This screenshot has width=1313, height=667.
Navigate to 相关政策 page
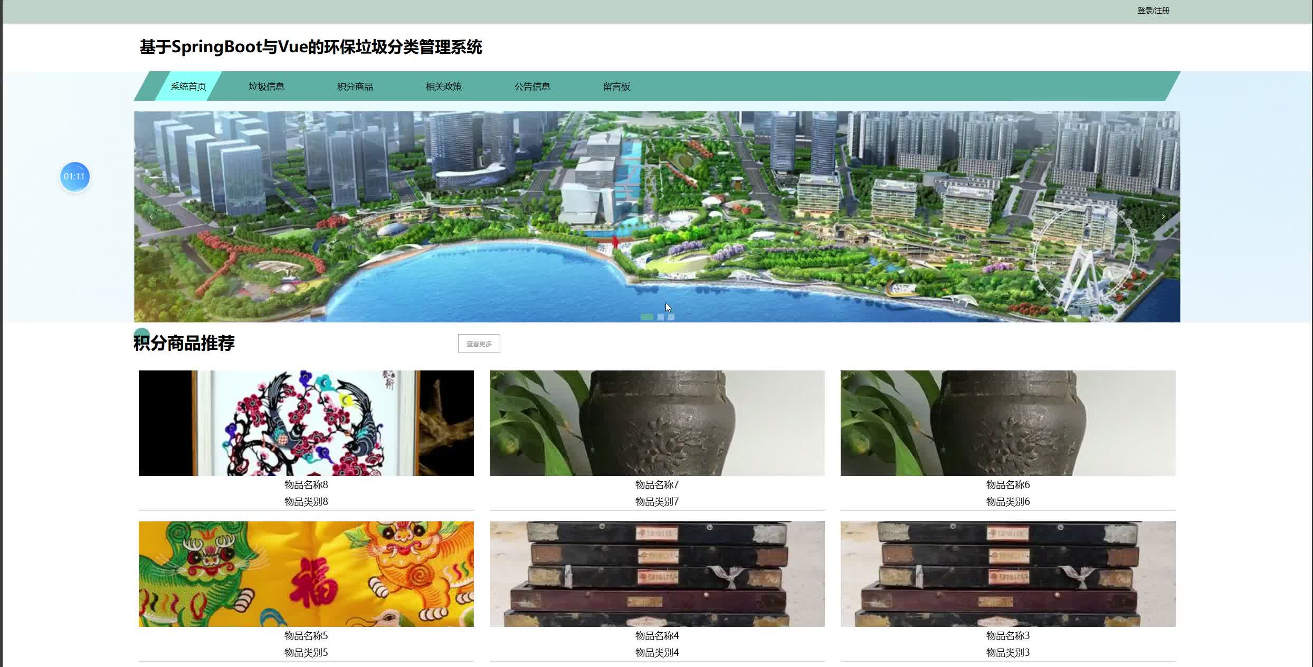444,87
